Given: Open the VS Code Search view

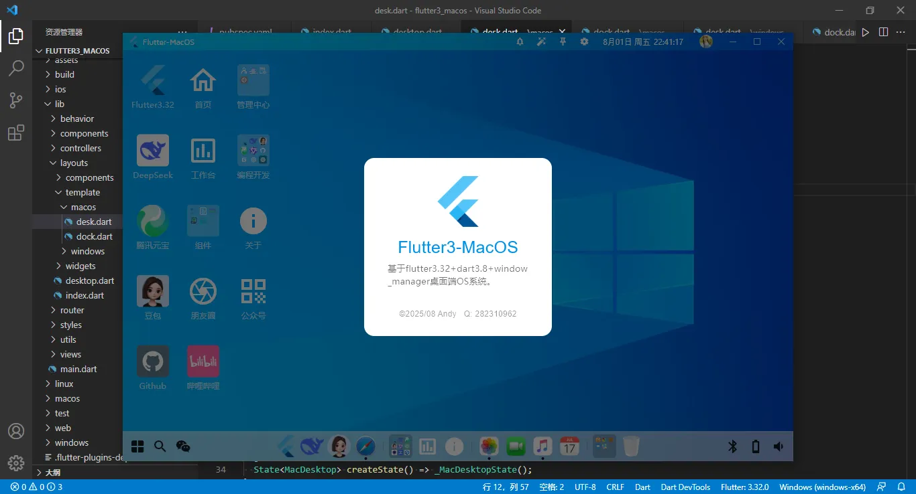Looking at the screenshot, I should [16, 68].
